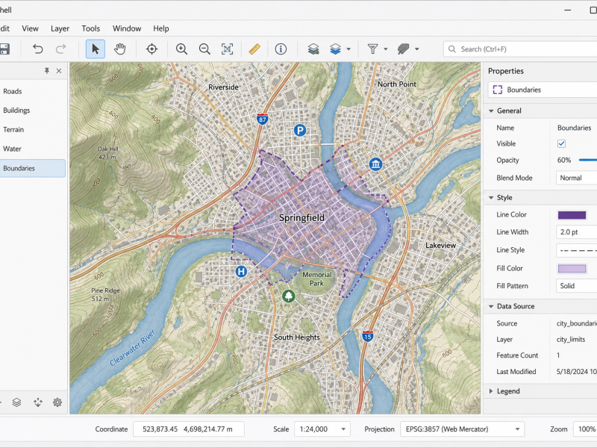Screen dimensions: 597x448
Task: Click the Springfield label on map
Action: coord(301,218)
